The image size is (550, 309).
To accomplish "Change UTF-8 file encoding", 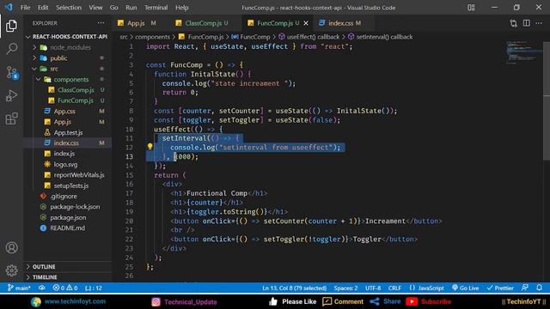I will pos(373,288).
